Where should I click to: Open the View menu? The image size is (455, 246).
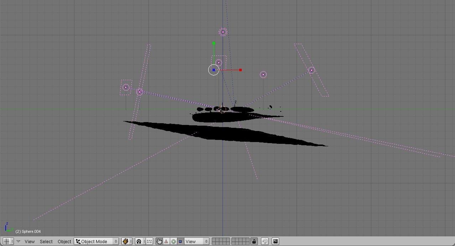coord(30,241)
